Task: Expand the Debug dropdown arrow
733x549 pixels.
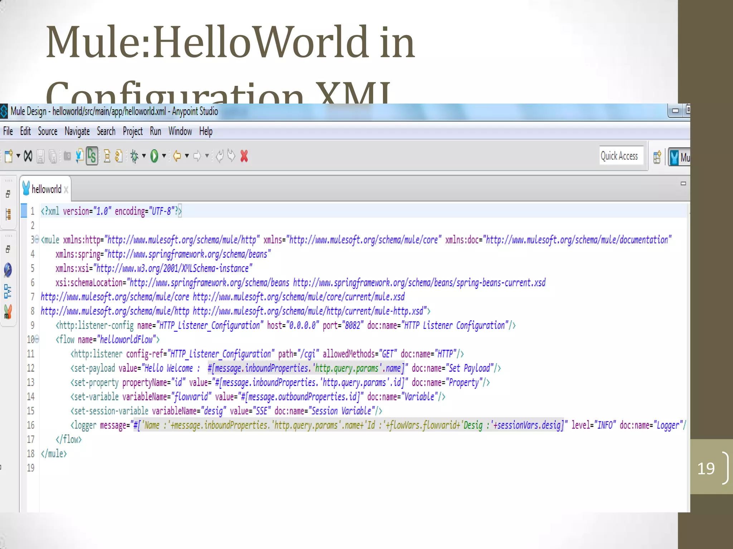Action: point(144,156)
